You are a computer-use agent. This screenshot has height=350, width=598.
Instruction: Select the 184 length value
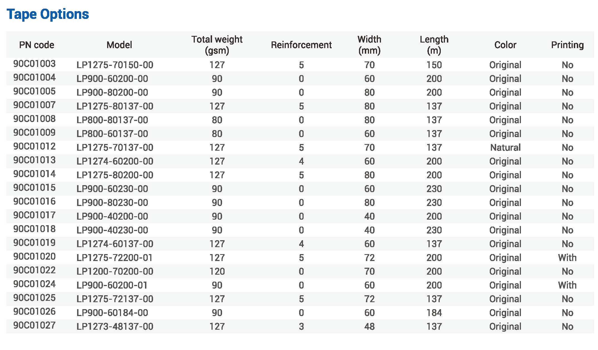[434, 313]
